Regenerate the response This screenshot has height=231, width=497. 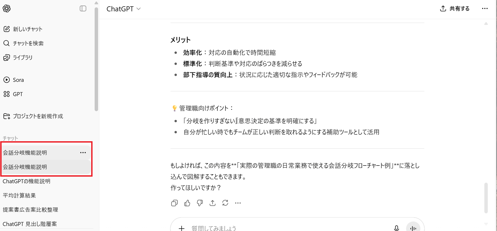(225, 203)
